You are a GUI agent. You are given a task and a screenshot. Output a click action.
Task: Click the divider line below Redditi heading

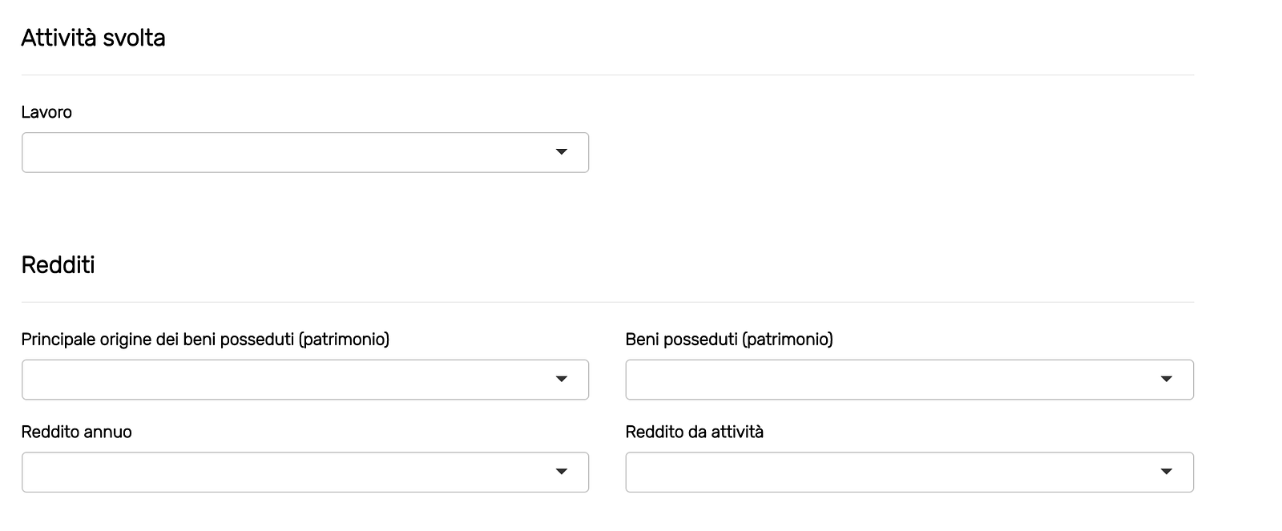607,303
